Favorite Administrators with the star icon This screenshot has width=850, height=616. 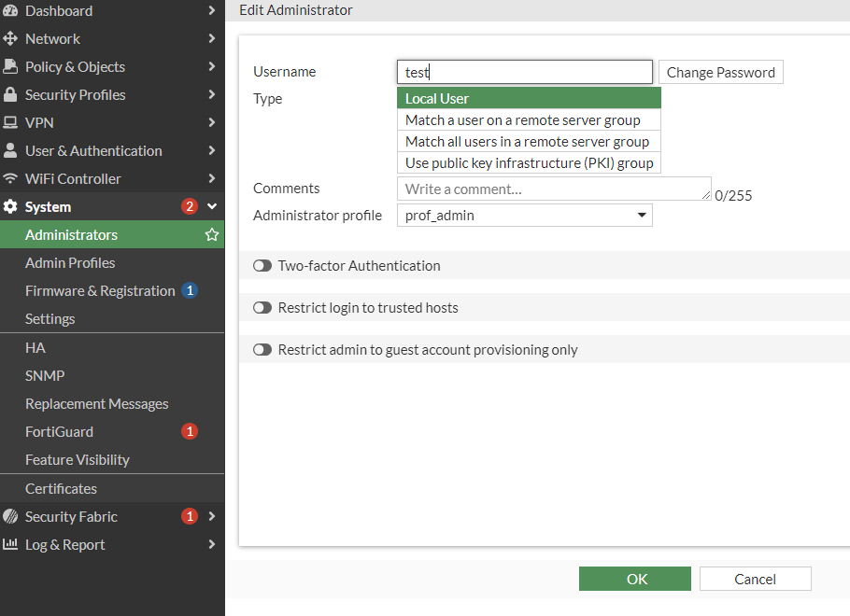(212, 235)
